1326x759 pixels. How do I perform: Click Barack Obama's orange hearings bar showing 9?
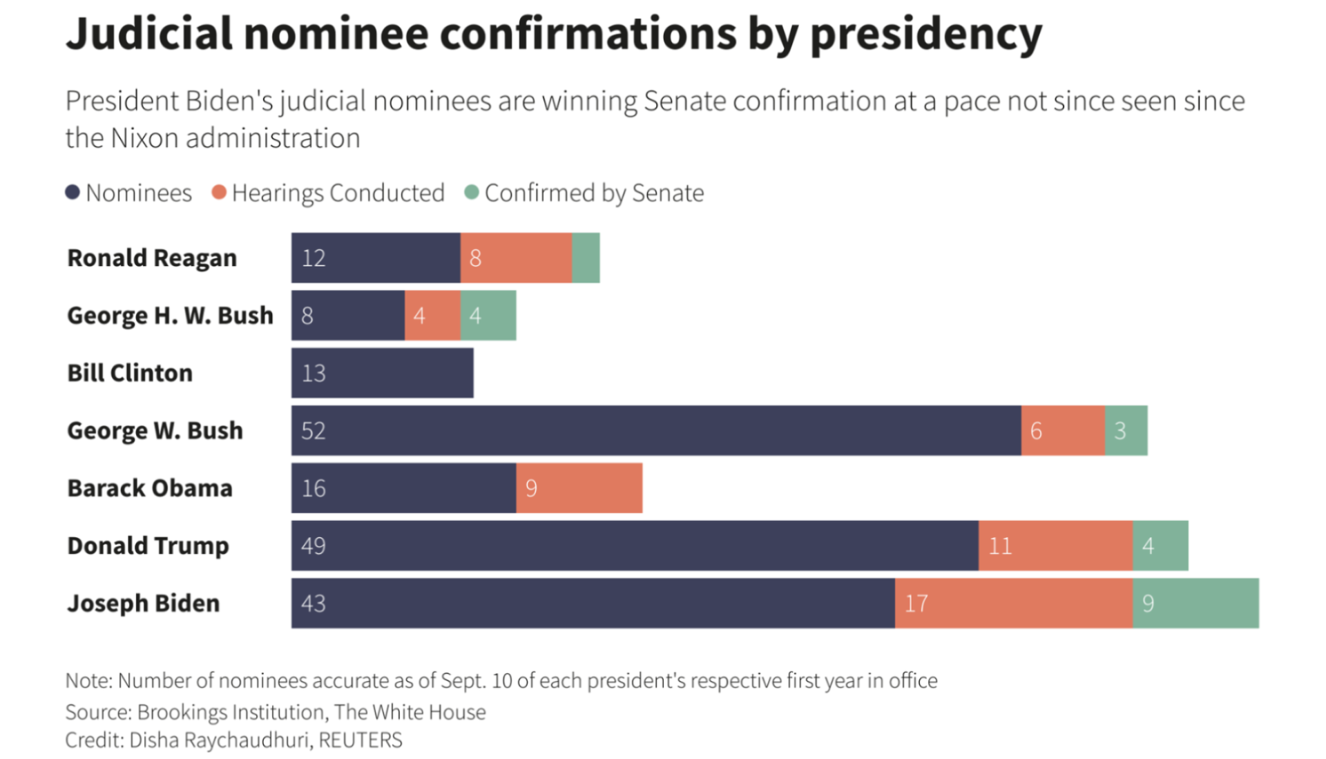pos(579,488)
